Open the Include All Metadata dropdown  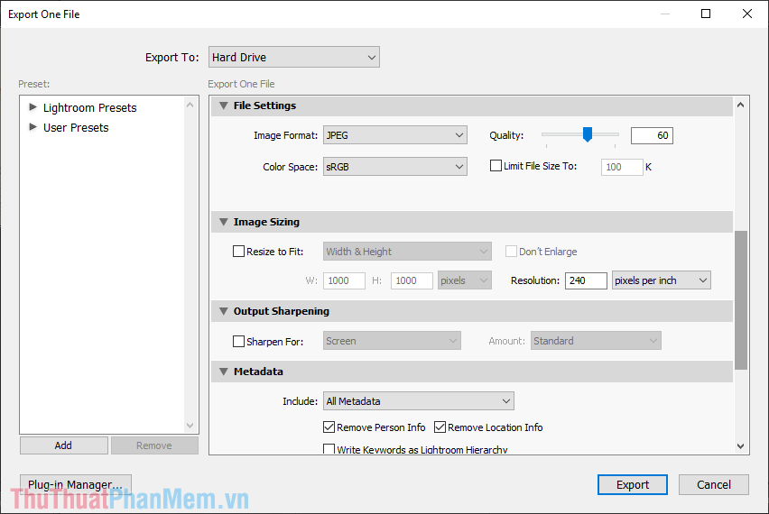[418, 401]
